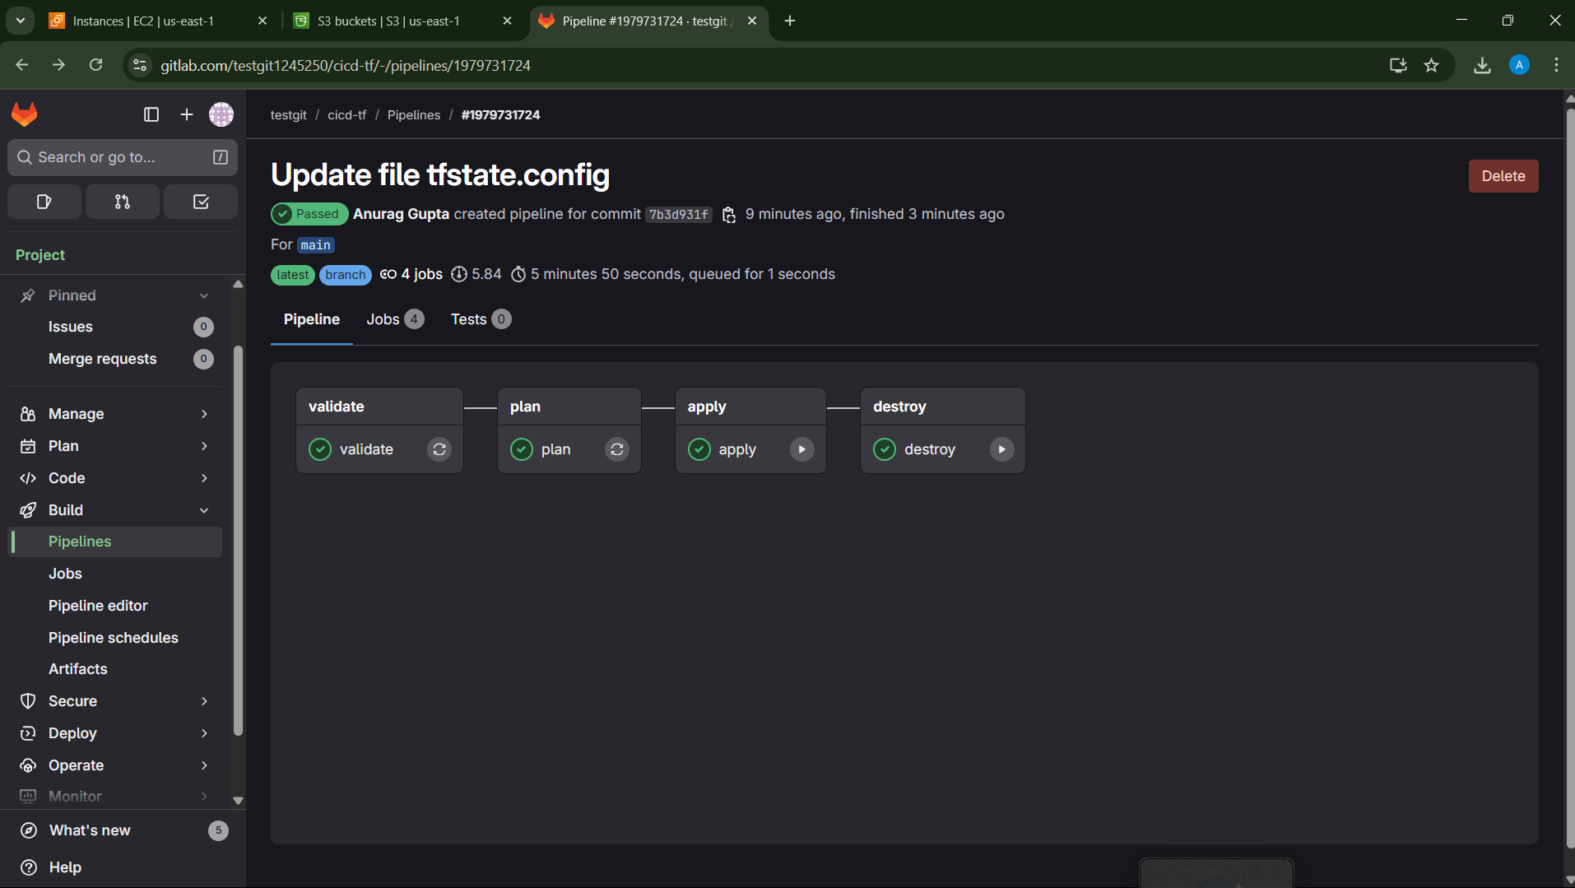Open the main branch link
Screen dimensions: 1575x888
point(315,245)
